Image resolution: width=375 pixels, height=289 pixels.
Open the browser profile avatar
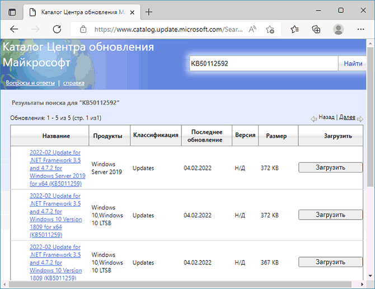(x=338, y=29)
